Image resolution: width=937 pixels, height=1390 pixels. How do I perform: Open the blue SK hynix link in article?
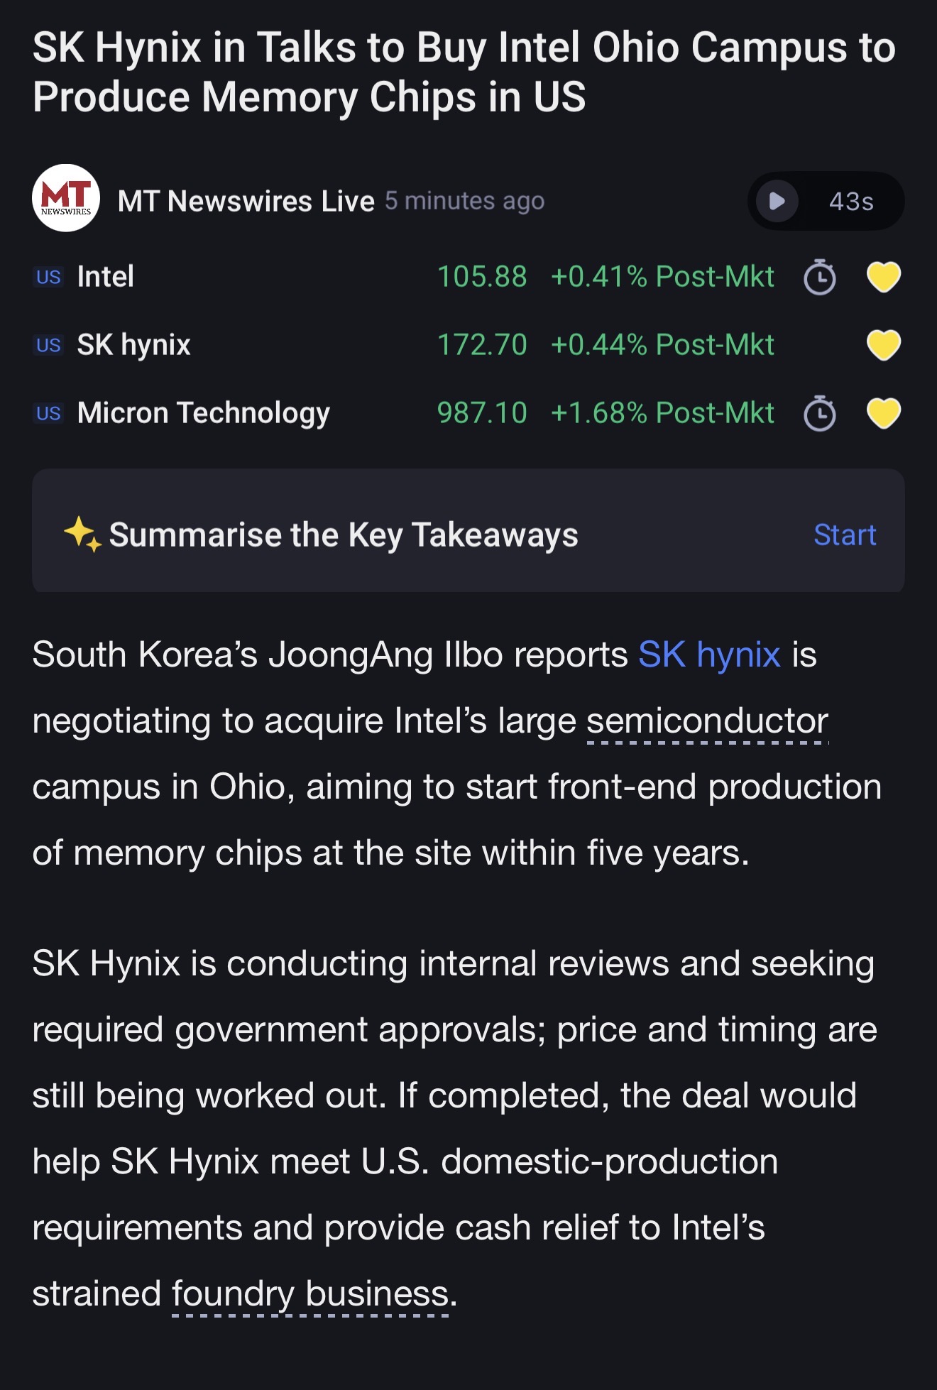click(x=709, y=654)
